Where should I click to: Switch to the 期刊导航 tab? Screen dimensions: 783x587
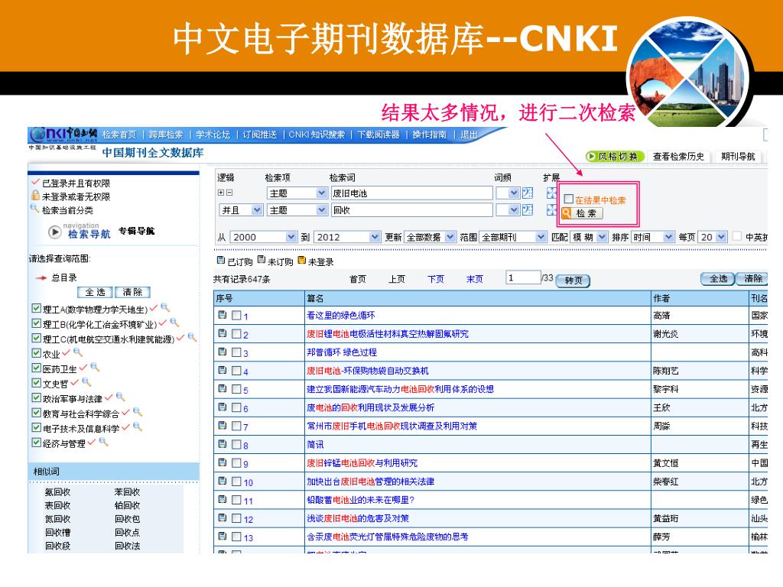click(738, 156)
